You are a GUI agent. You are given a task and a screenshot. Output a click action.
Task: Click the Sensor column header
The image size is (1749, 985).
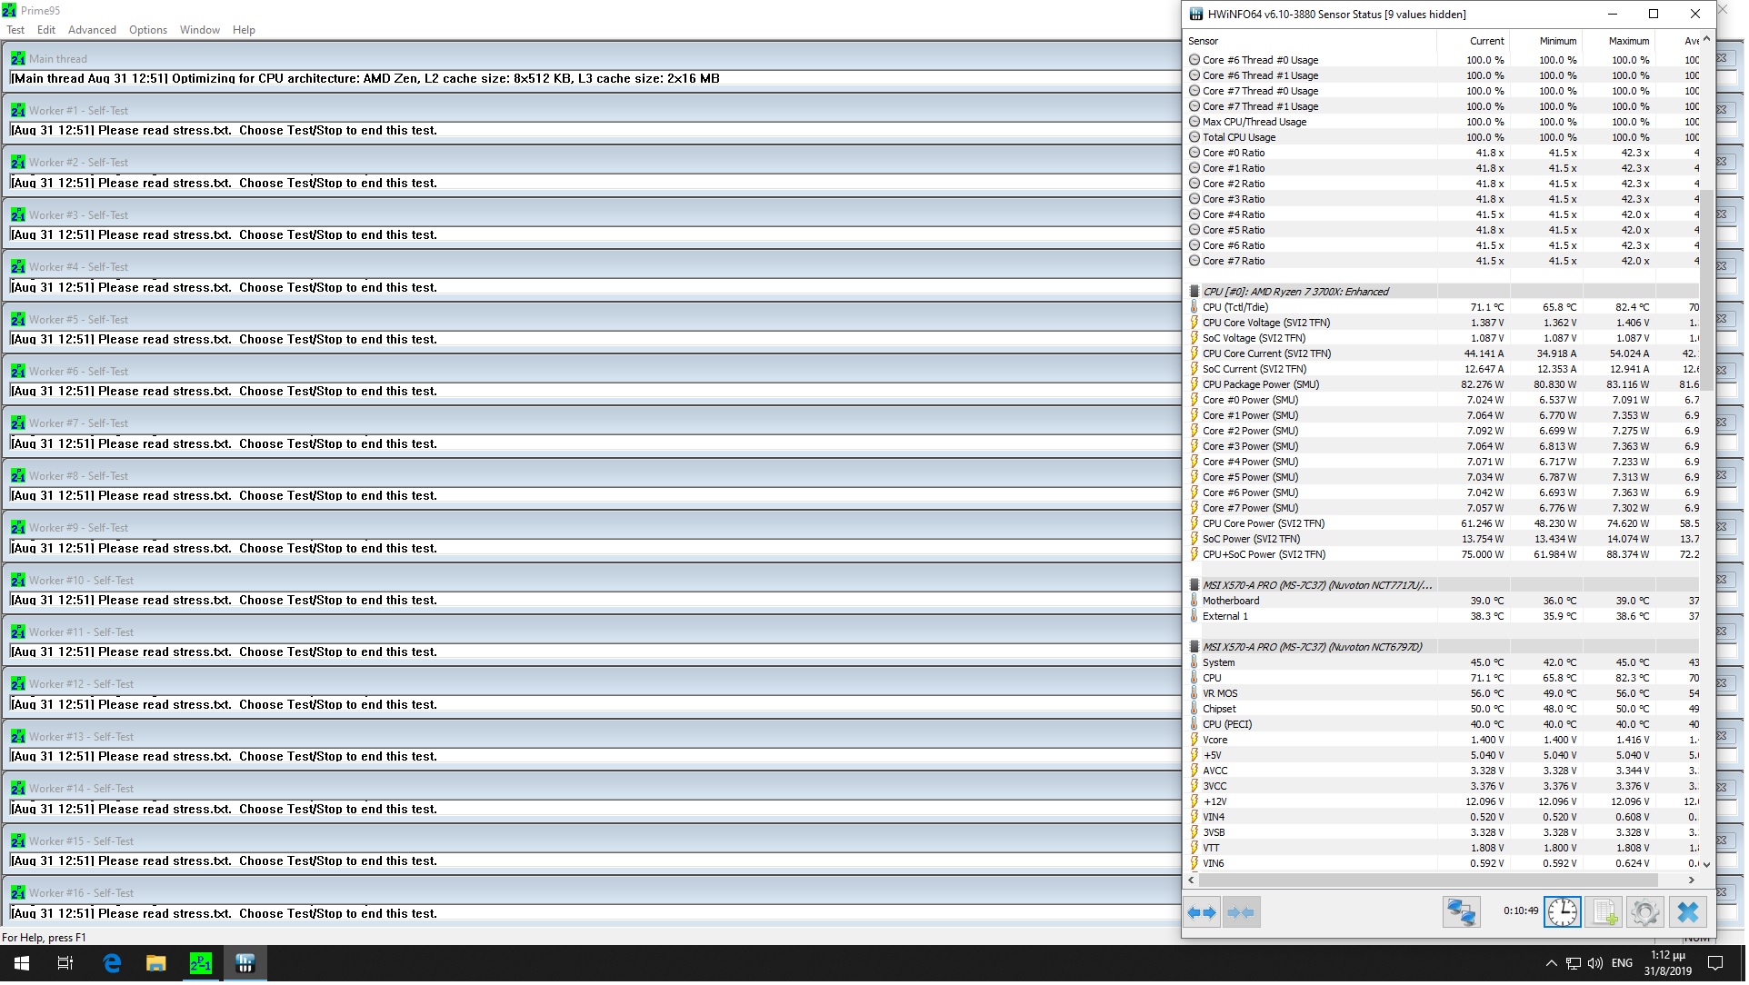click(x=1312, y=42)
